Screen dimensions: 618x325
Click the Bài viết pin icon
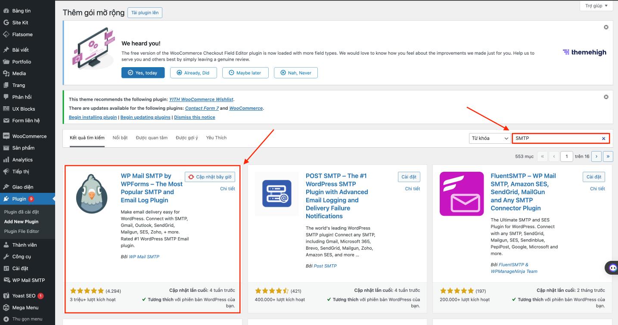coord(6,50)
